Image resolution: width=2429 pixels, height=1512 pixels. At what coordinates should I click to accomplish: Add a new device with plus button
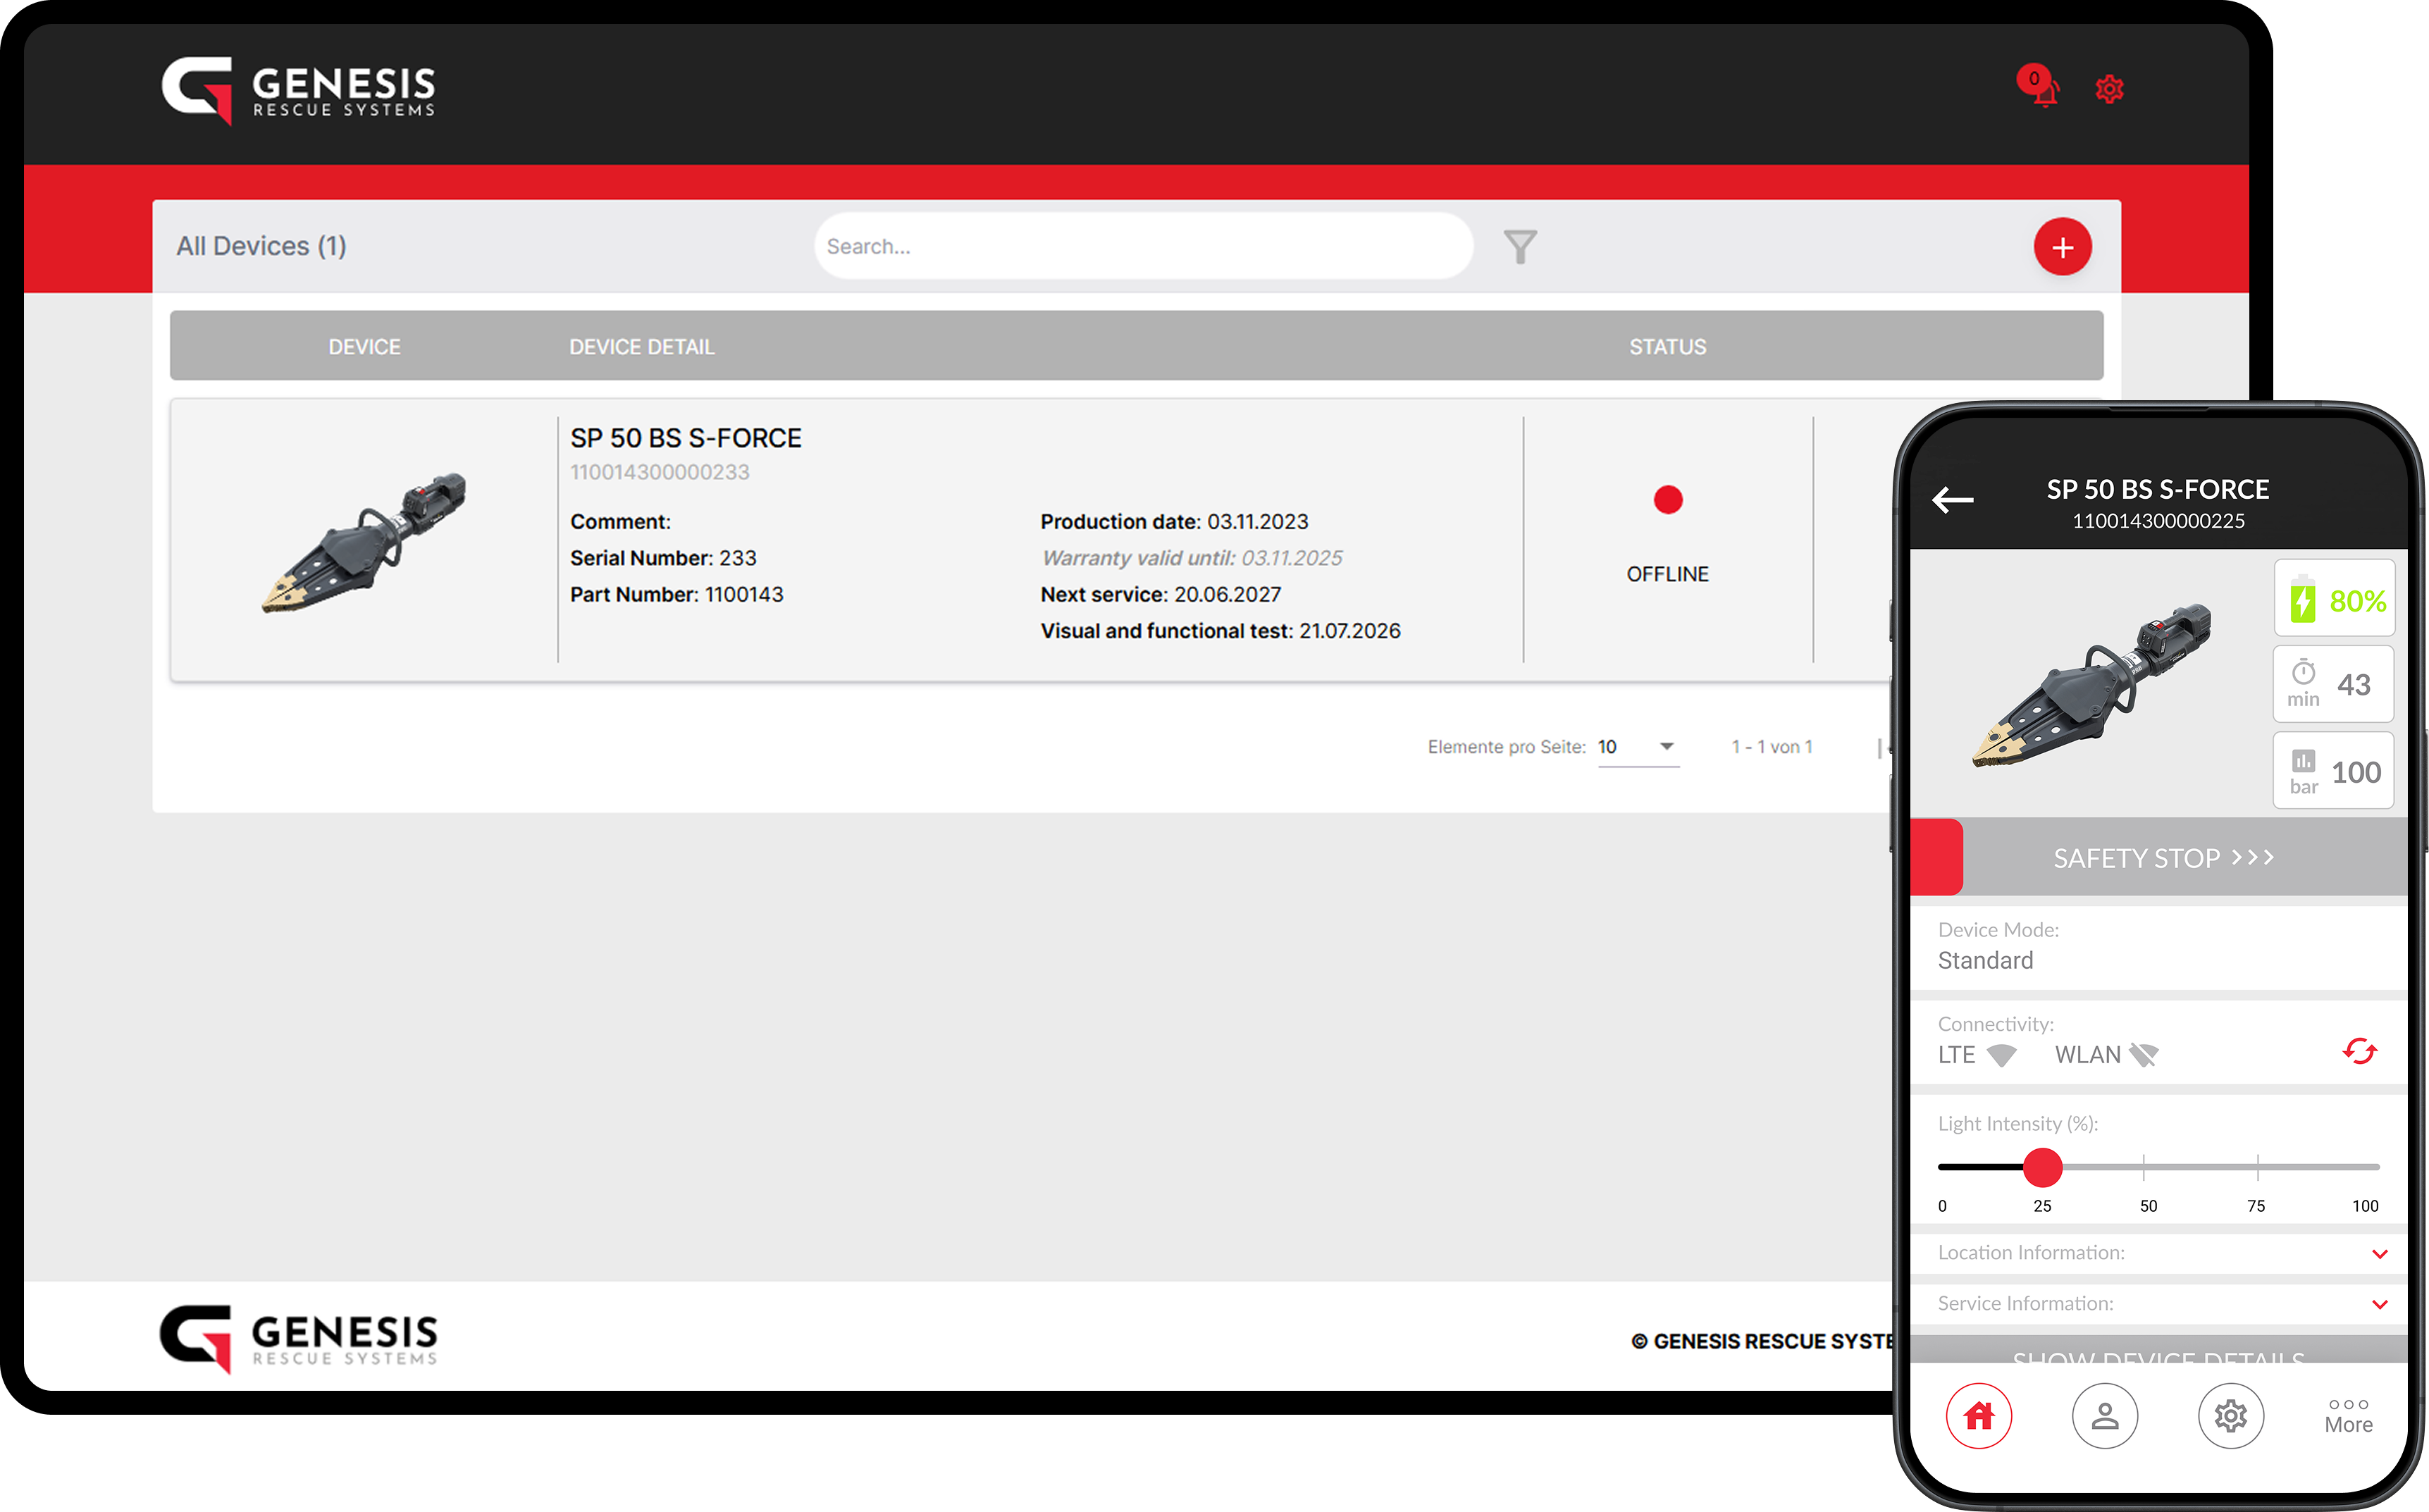(x=2062, y=247)
